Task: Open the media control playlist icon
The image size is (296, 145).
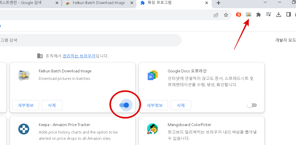Action: tap(268, 14)
